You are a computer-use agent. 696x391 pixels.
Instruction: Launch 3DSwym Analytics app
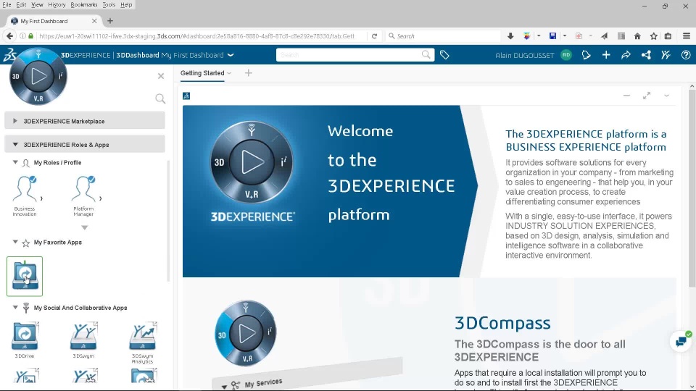point(143,337)
